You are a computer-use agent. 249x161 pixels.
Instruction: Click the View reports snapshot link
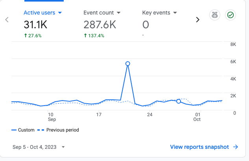tap(199, 147)
